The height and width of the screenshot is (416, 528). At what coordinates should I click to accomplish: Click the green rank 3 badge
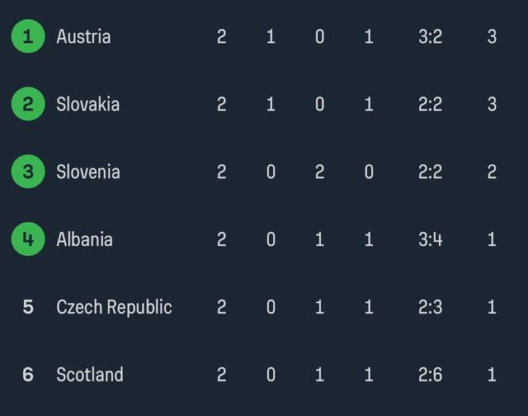click(28, 172)
